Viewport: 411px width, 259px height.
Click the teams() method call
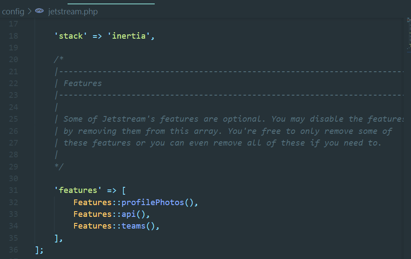click(x=138, y=226)
